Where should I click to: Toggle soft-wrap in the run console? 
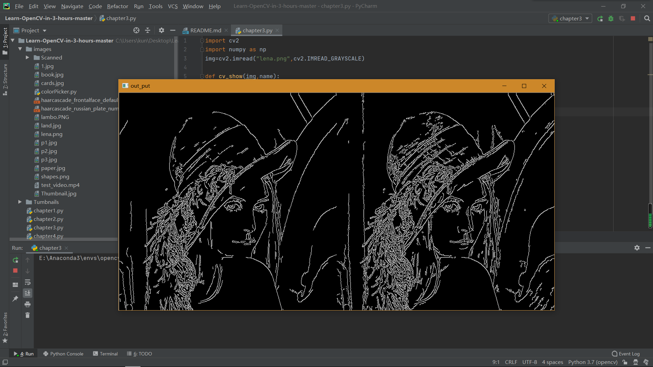28,282
